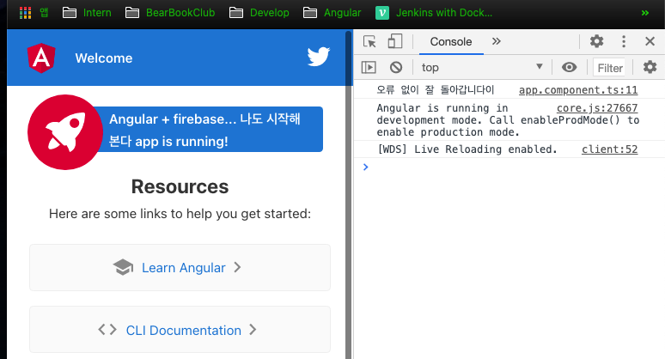
Task: Clear the console messages
Action: coord(396,67)
